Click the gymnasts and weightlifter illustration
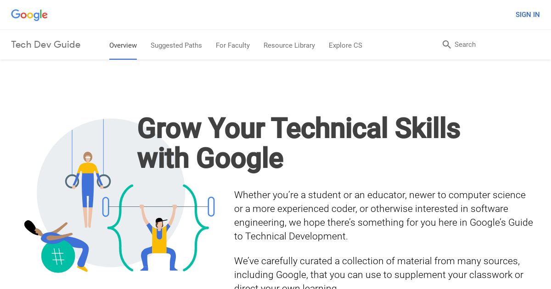551x289 pixels. (x=119, y=195)
